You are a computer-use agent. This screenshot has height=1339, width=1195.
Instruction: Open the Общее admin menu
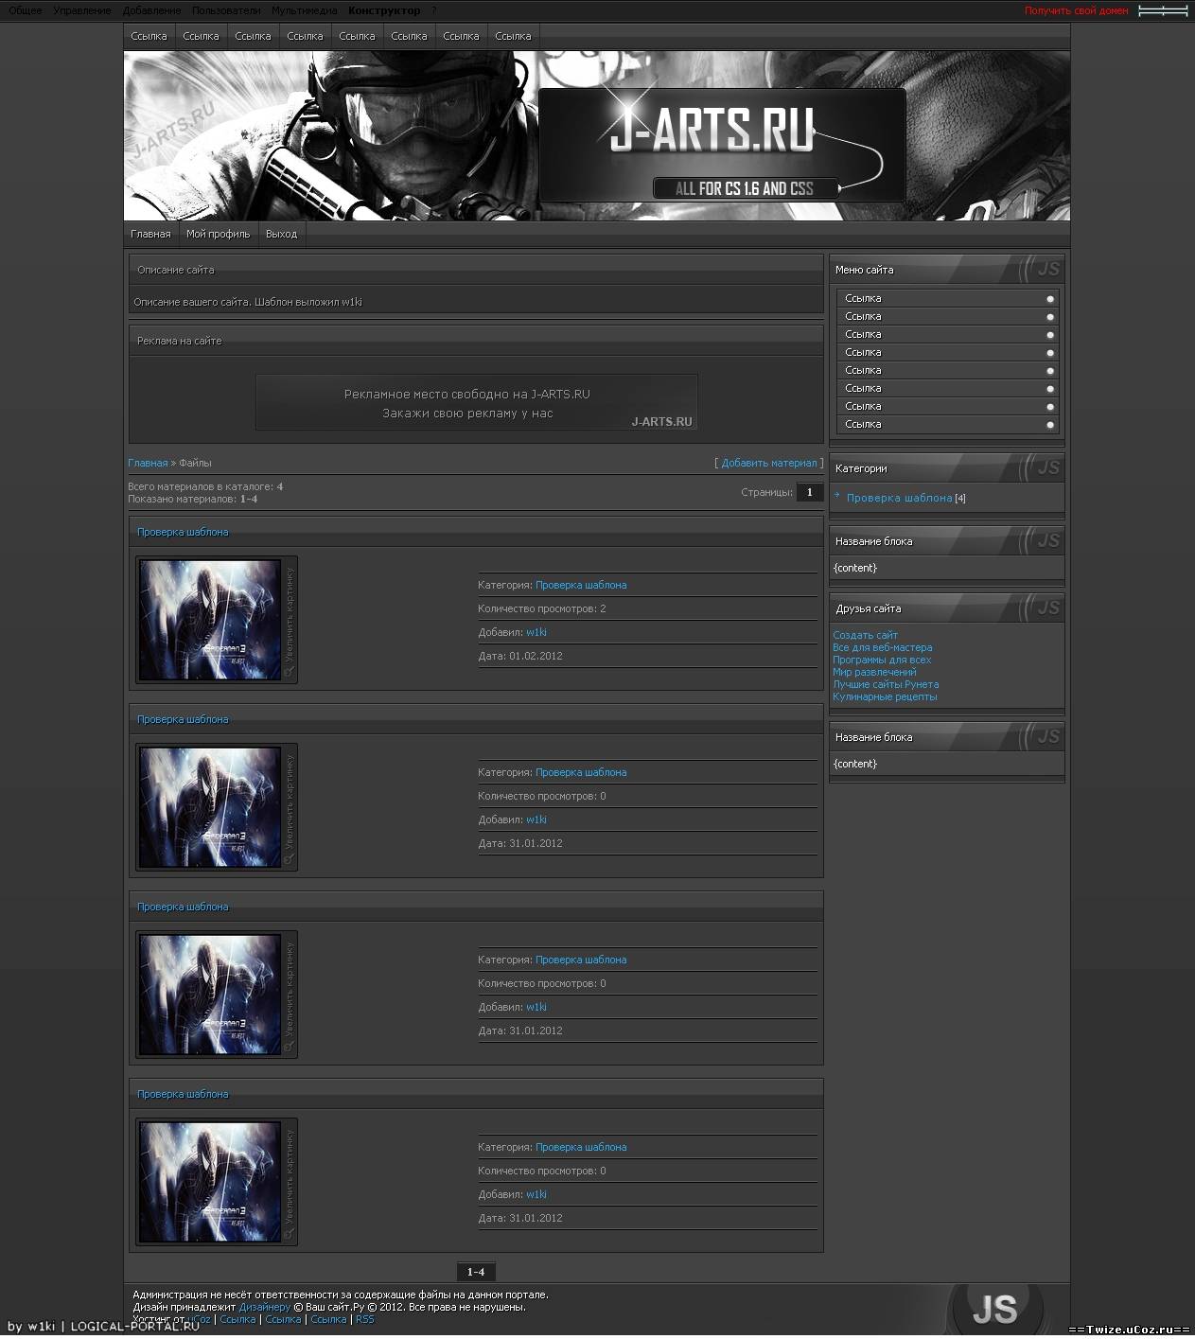tap(26, 10)
